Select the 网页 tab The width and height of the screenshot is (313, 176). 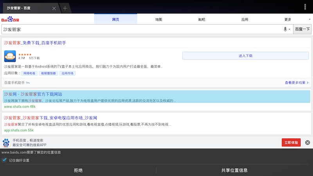[x=115, y=19]
